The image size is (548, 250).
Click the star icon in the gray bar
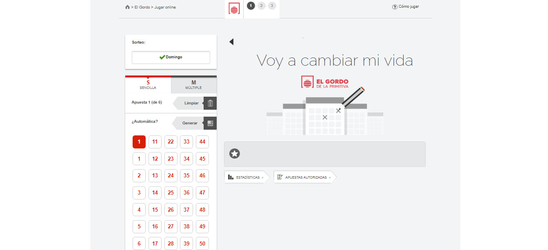pos(235,154)
